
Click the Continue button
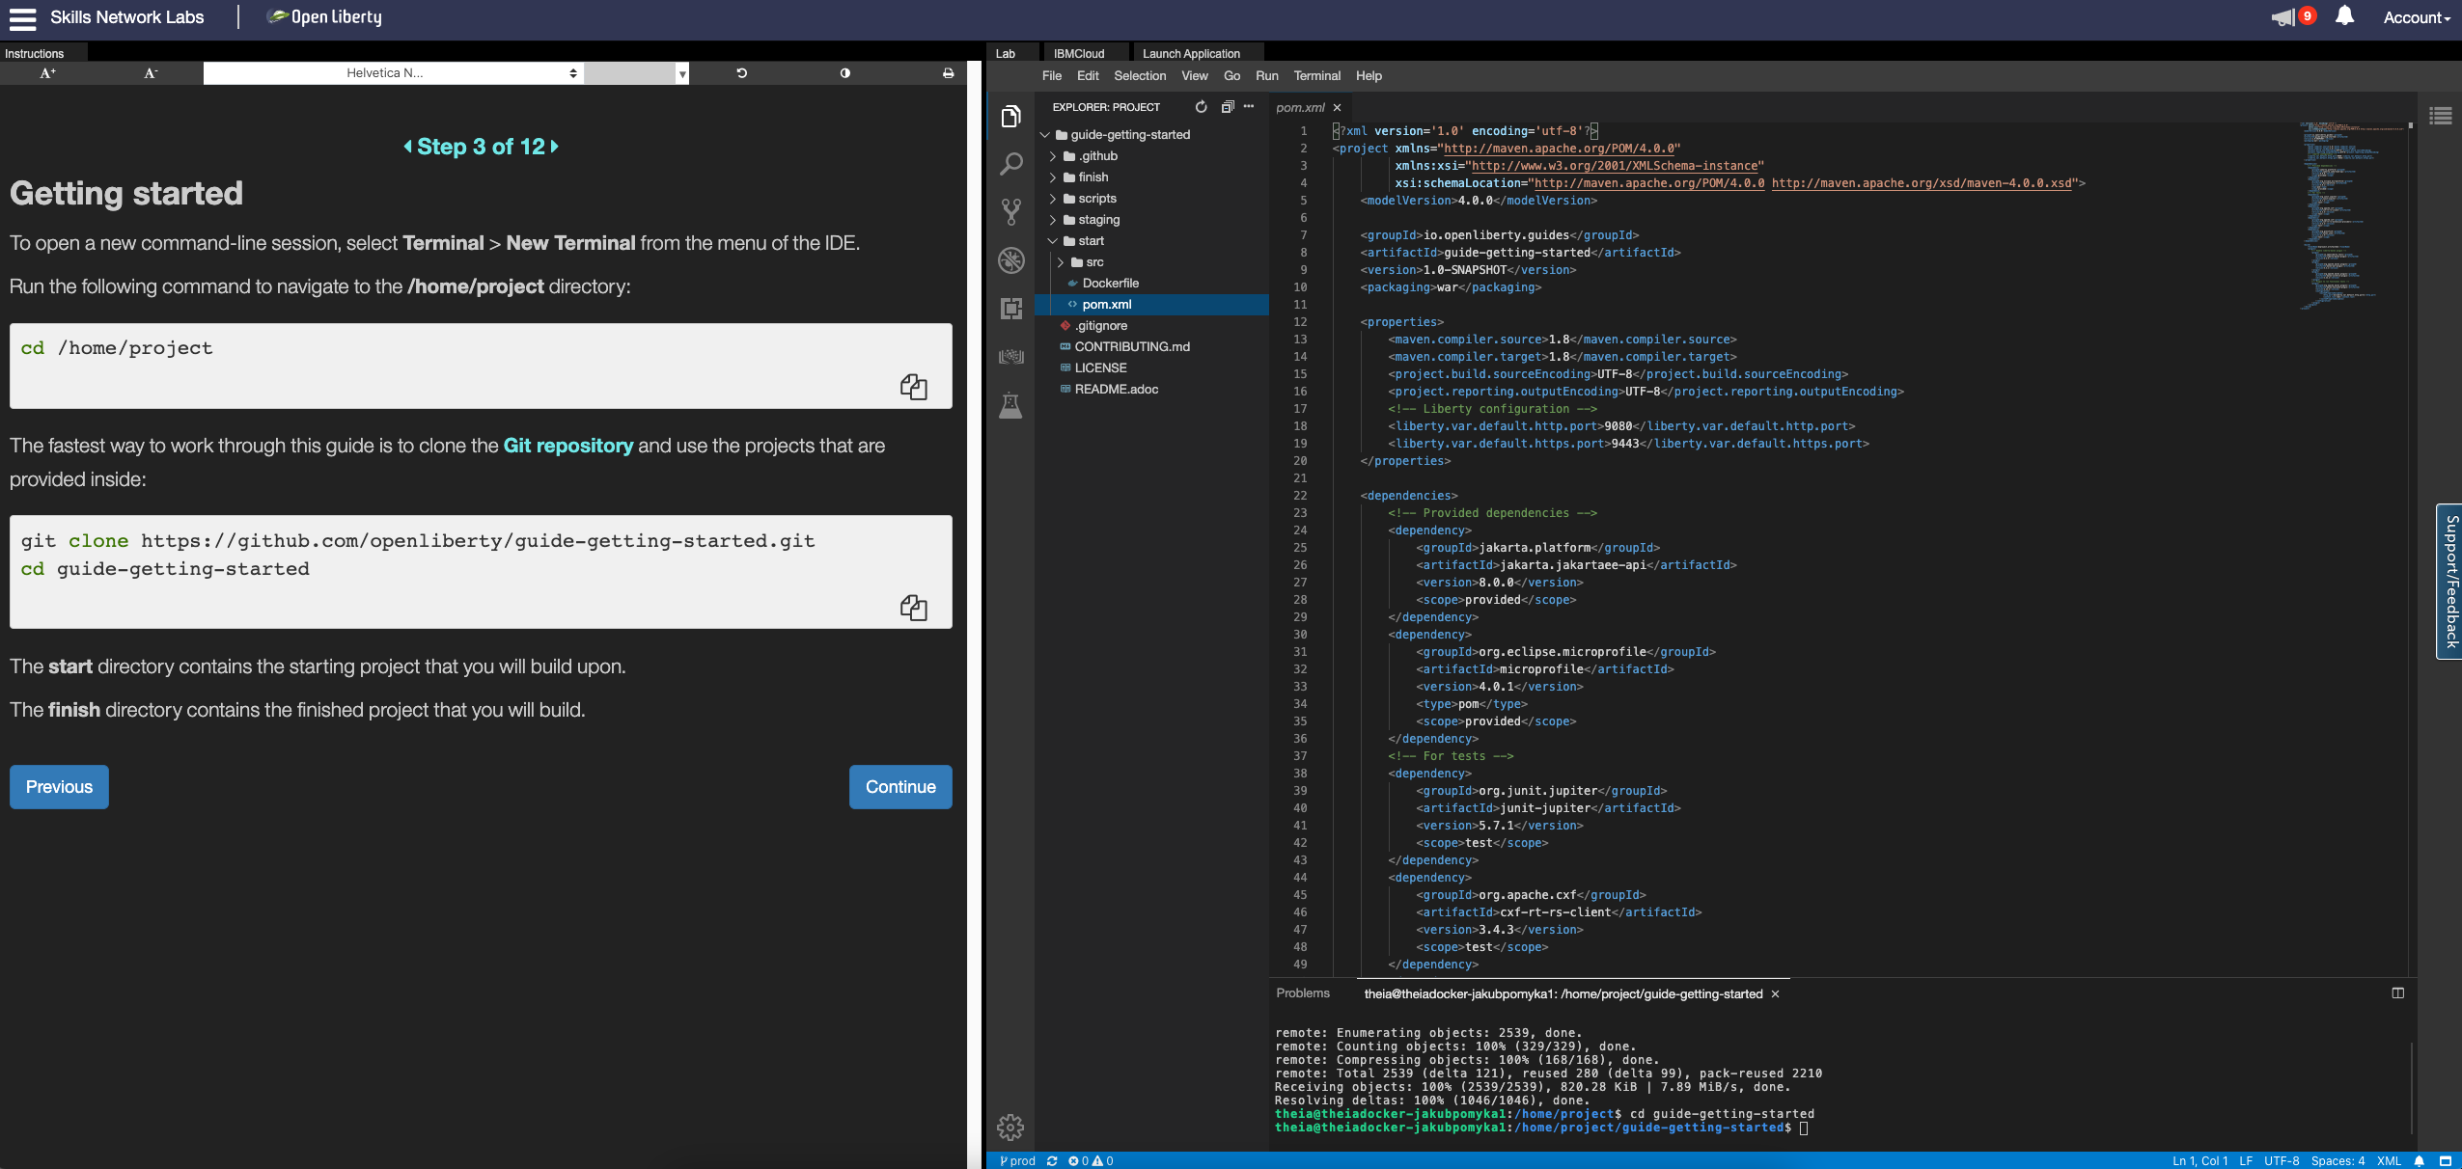tap(899, 787)
